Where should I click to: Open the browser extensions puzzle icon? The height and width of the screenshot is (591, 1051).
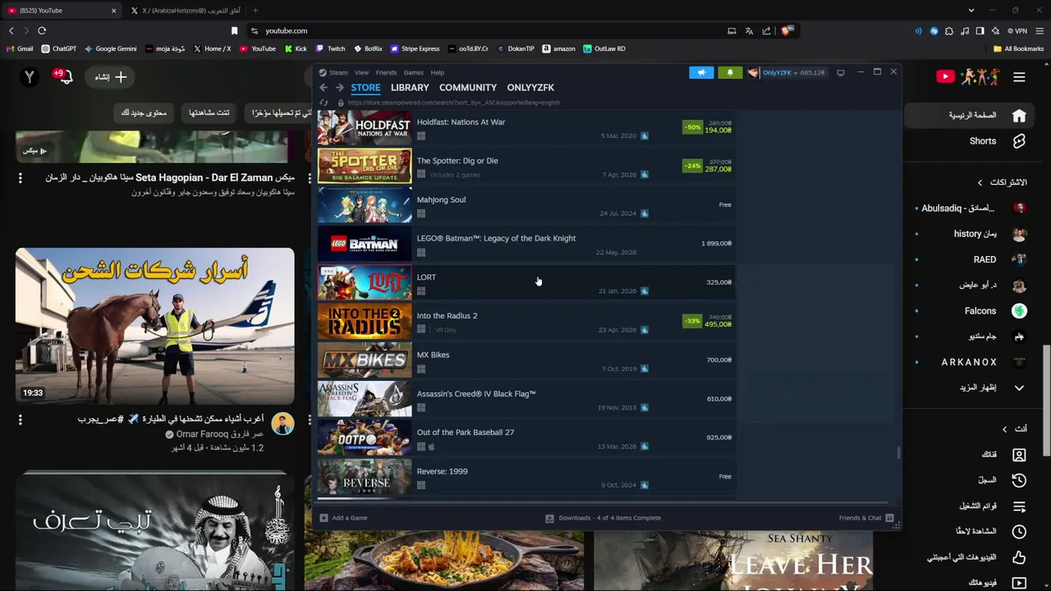click(949, 30)
